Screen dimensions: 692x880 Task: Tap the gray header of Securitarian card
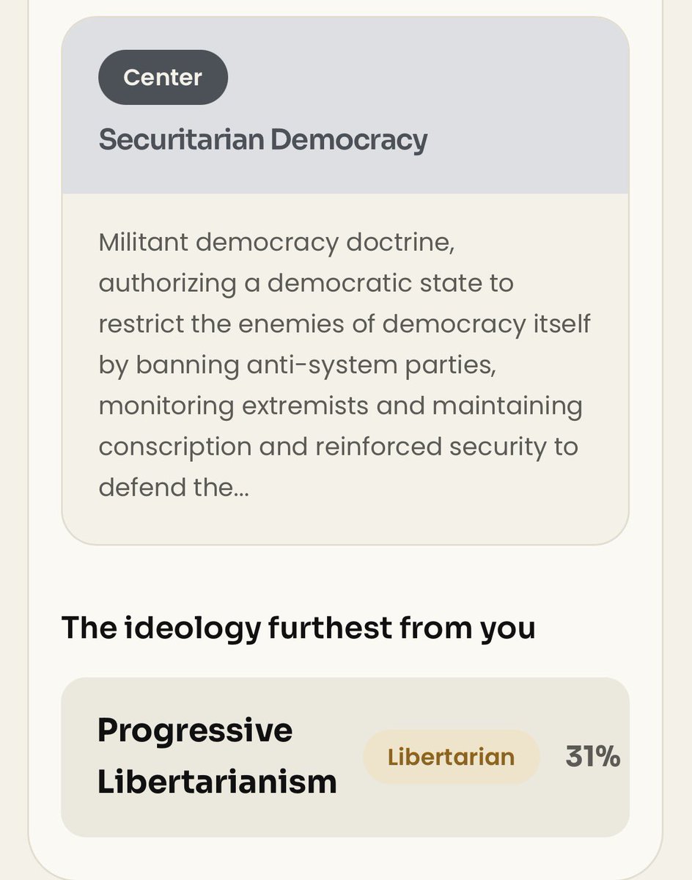(x=345, y=106)
